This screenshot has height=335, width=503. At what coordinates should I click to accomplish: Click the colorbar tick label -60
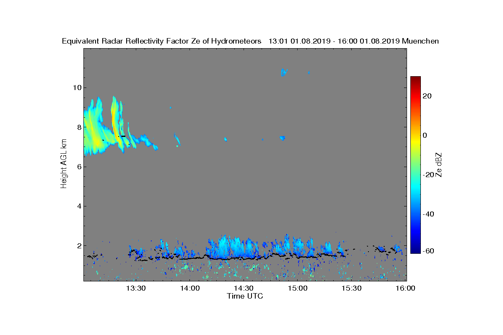pos(429,251)
